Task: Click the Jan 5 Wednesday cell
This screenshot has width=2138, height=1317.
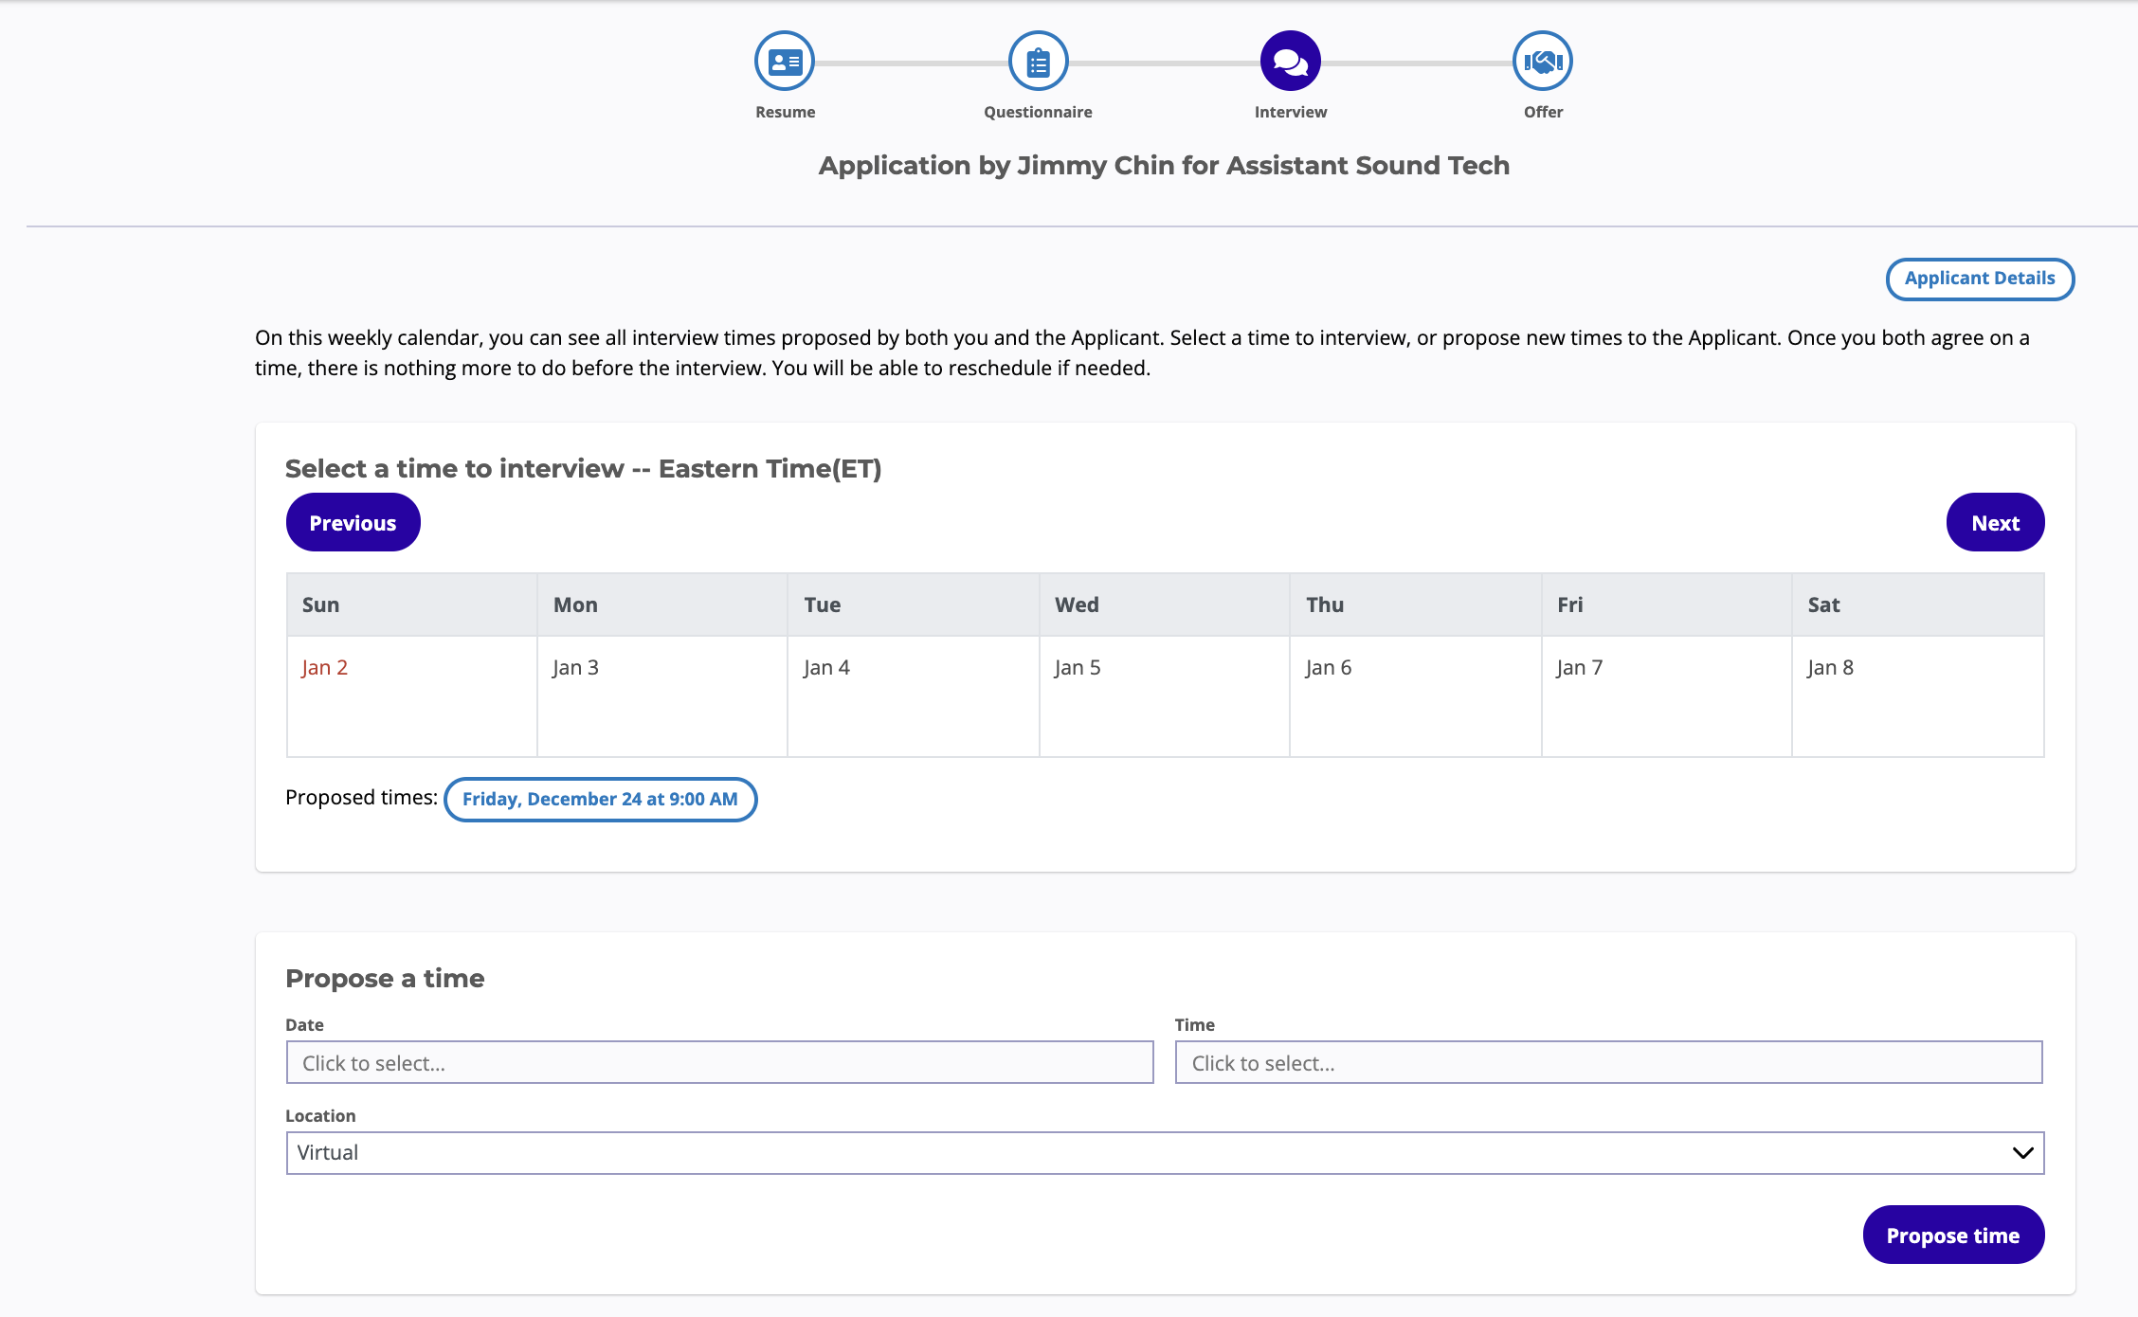Action: [1164, 695]
